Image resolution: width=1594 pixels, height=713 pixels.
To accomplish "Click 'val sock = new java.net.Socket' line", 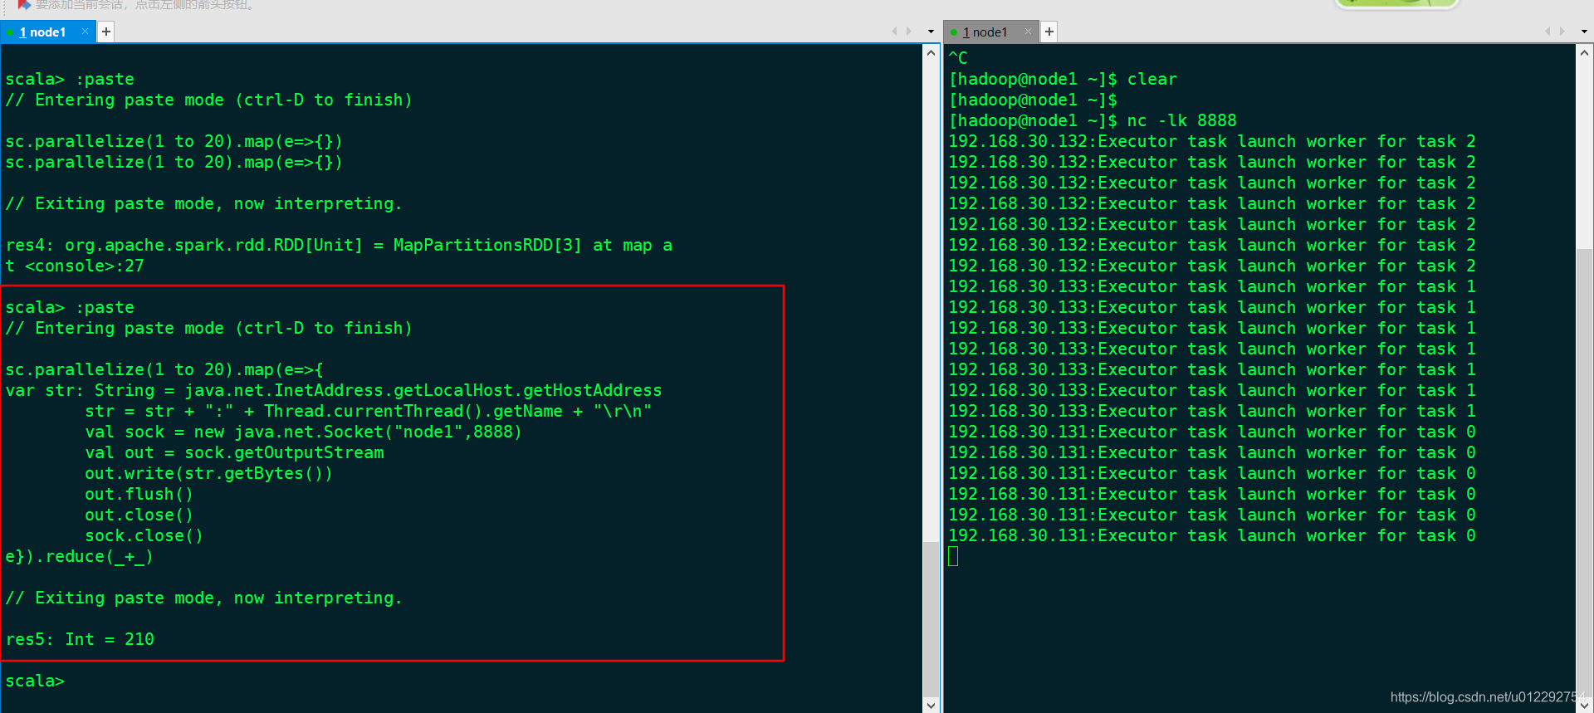I will pyautogui.click(x=303, y=432).
